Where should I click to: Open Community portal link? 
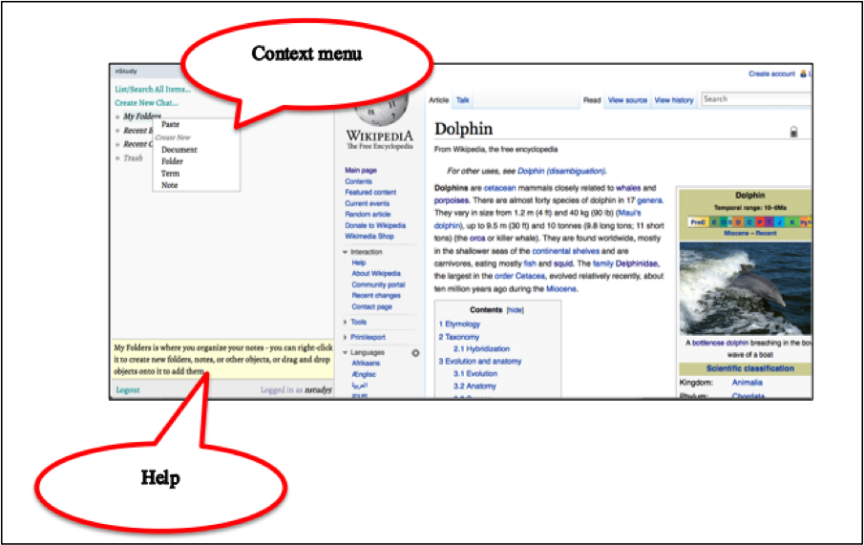pos(379,284)
